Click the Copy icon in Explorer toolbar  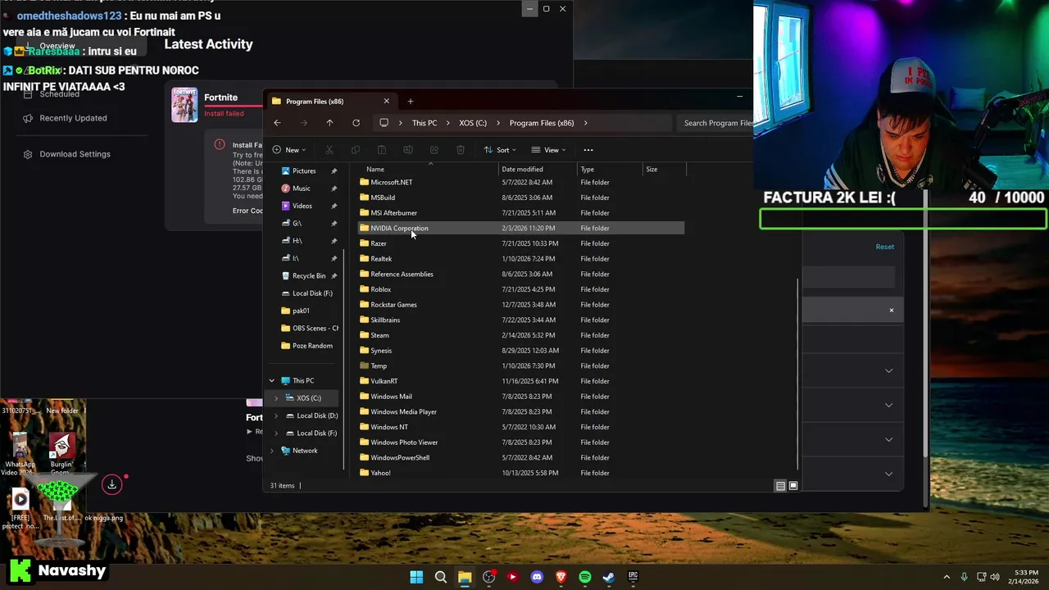356,150
